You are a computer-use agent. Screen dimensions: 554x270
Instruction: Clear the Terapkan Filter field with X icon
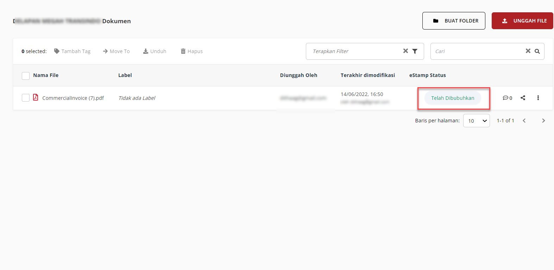coord(405,51)
